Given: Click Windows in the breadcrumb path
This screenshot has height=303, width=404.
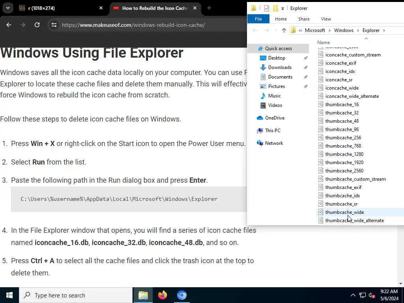Looking at the screenshot, I should [344, 30].
